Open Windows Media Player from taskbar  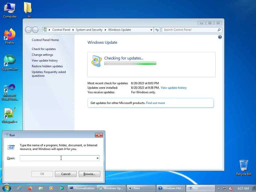click(51, 188)
